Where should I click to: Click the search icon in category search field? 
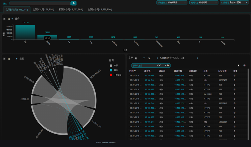[168, 65]
